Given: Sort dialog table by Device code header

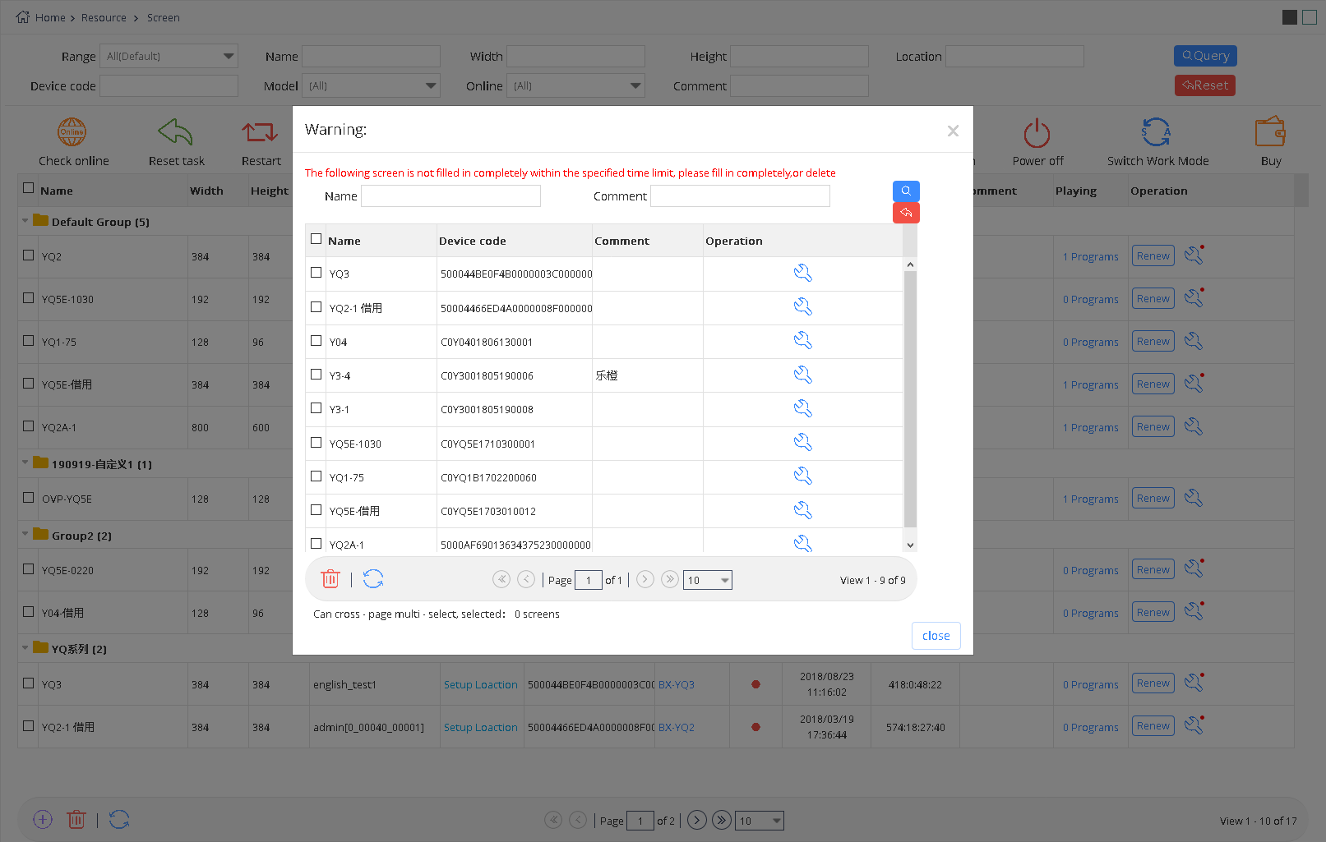Looking at the screenshot, I should [x=473, y=241].
